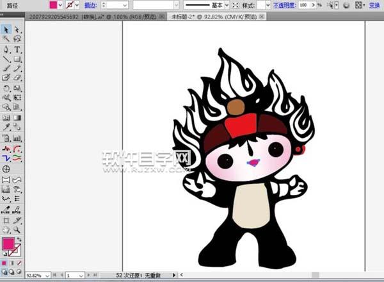Image resolution: width=384 pixels, height=282 pixels.
Task: Select the Magic Wand tool
Action: [6, 39]
